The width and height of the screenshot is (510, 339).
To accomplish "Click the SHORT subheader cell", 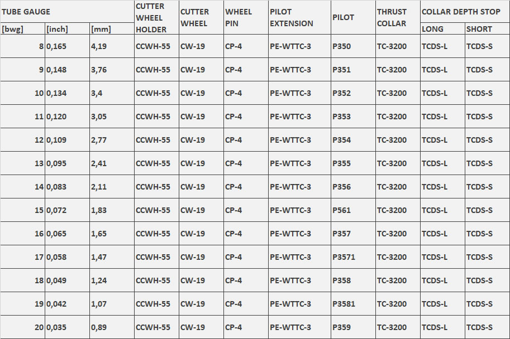I will click(488, 29).
